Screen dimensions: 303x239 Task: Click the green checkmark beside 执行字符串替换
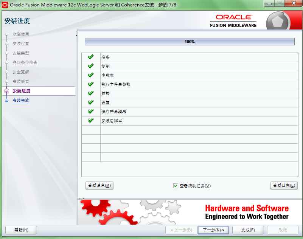click(x=91, y=84)
